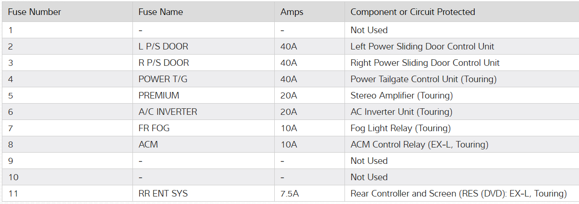The height and width of the screenshot is (204, 579).
Task: Select the R P/S DOOR cell
Action: point(164,63)
